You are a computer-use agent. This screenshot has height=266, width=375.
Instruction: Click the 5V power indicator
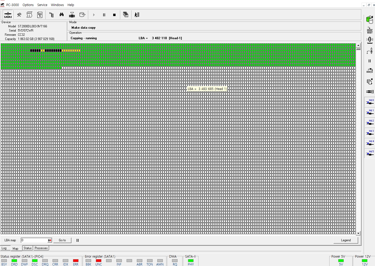(341, 261)
